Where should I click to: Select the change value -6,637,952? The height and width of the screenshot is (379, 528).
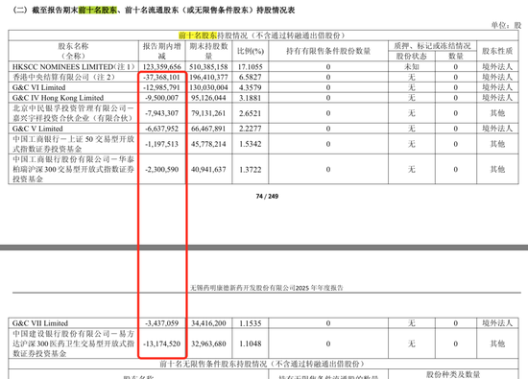161,129
